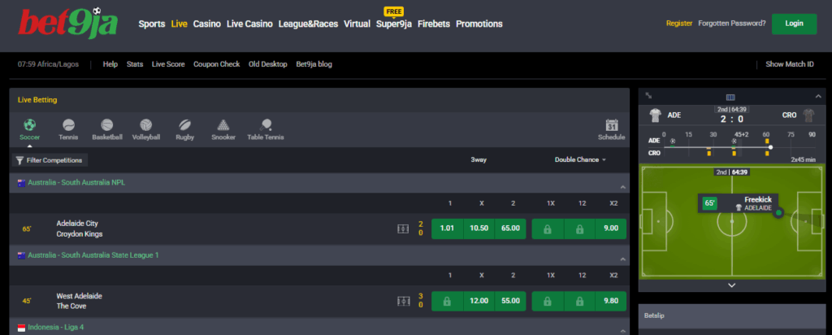Open the Schedule calendar icon
832x335 pixels.
pyautogui.click(x=612, y=125)
